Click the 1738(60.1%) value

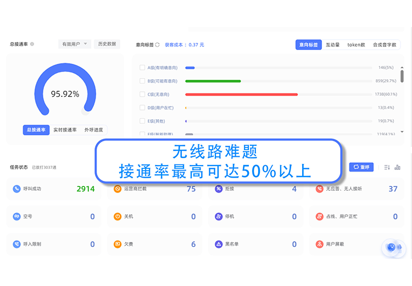tap(386, 94)
